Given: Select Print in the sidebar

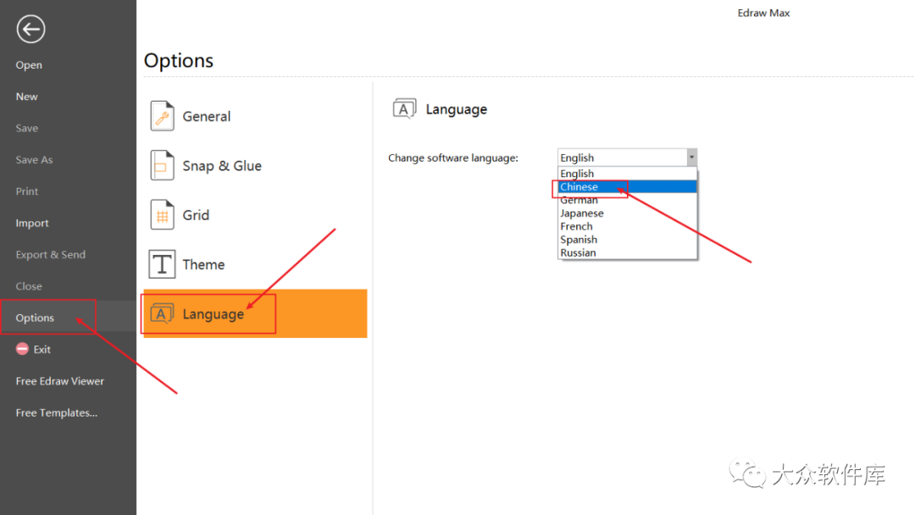Looking at the screenshot, I should 27,191.
